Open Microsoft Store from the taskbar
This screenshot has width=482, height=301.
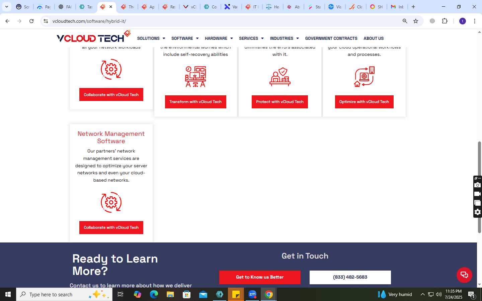pyautogui.click(x=187, y=294)
